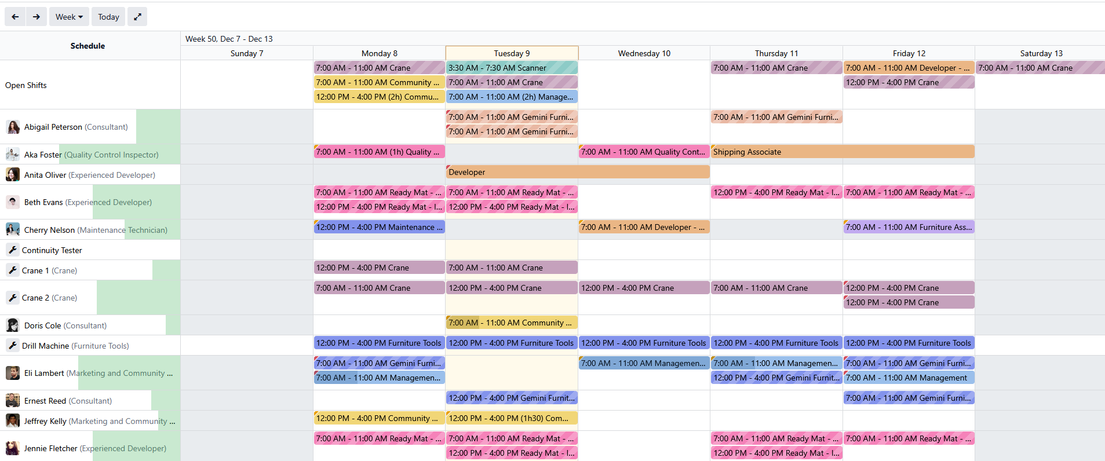The image size is (1105, 461).
Task: Open Doris Cole's Tuesday Community shift
Action: click(512, 323)
